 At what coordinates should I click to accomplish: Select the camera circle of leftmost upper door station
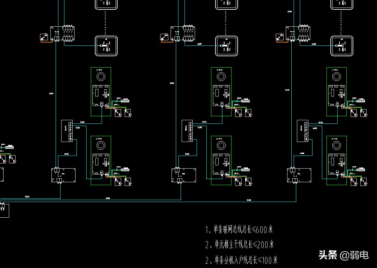coord(101,76)
